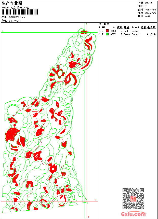Click the #1 (724) sequin value
The height and width of the screenshot is (219, 158).
151,34
